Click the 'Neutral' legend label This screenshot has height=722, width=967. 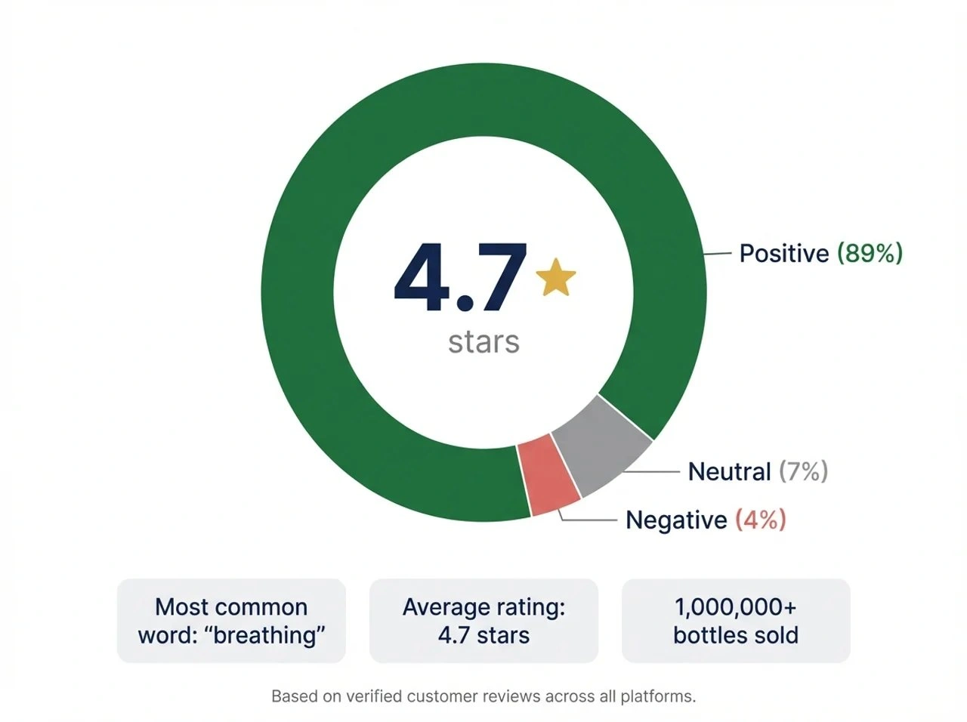coord(729,471)
